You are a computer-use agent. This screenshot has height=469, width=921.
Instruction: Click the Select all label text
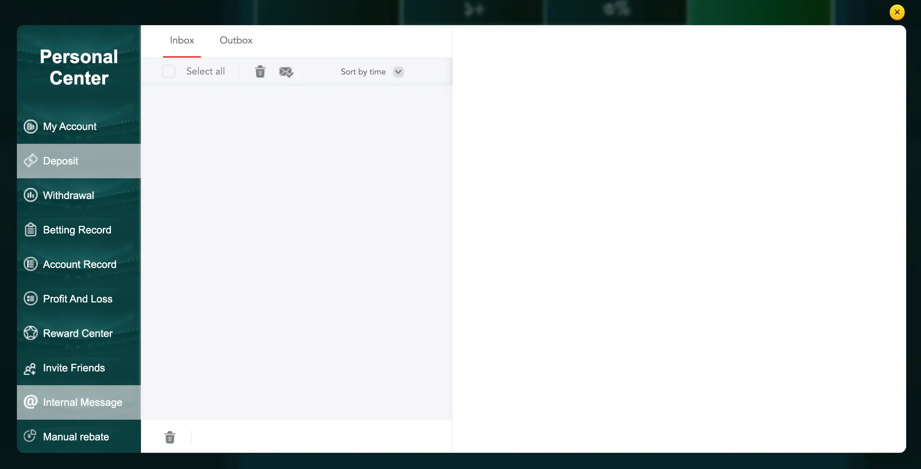coord(205,71)
